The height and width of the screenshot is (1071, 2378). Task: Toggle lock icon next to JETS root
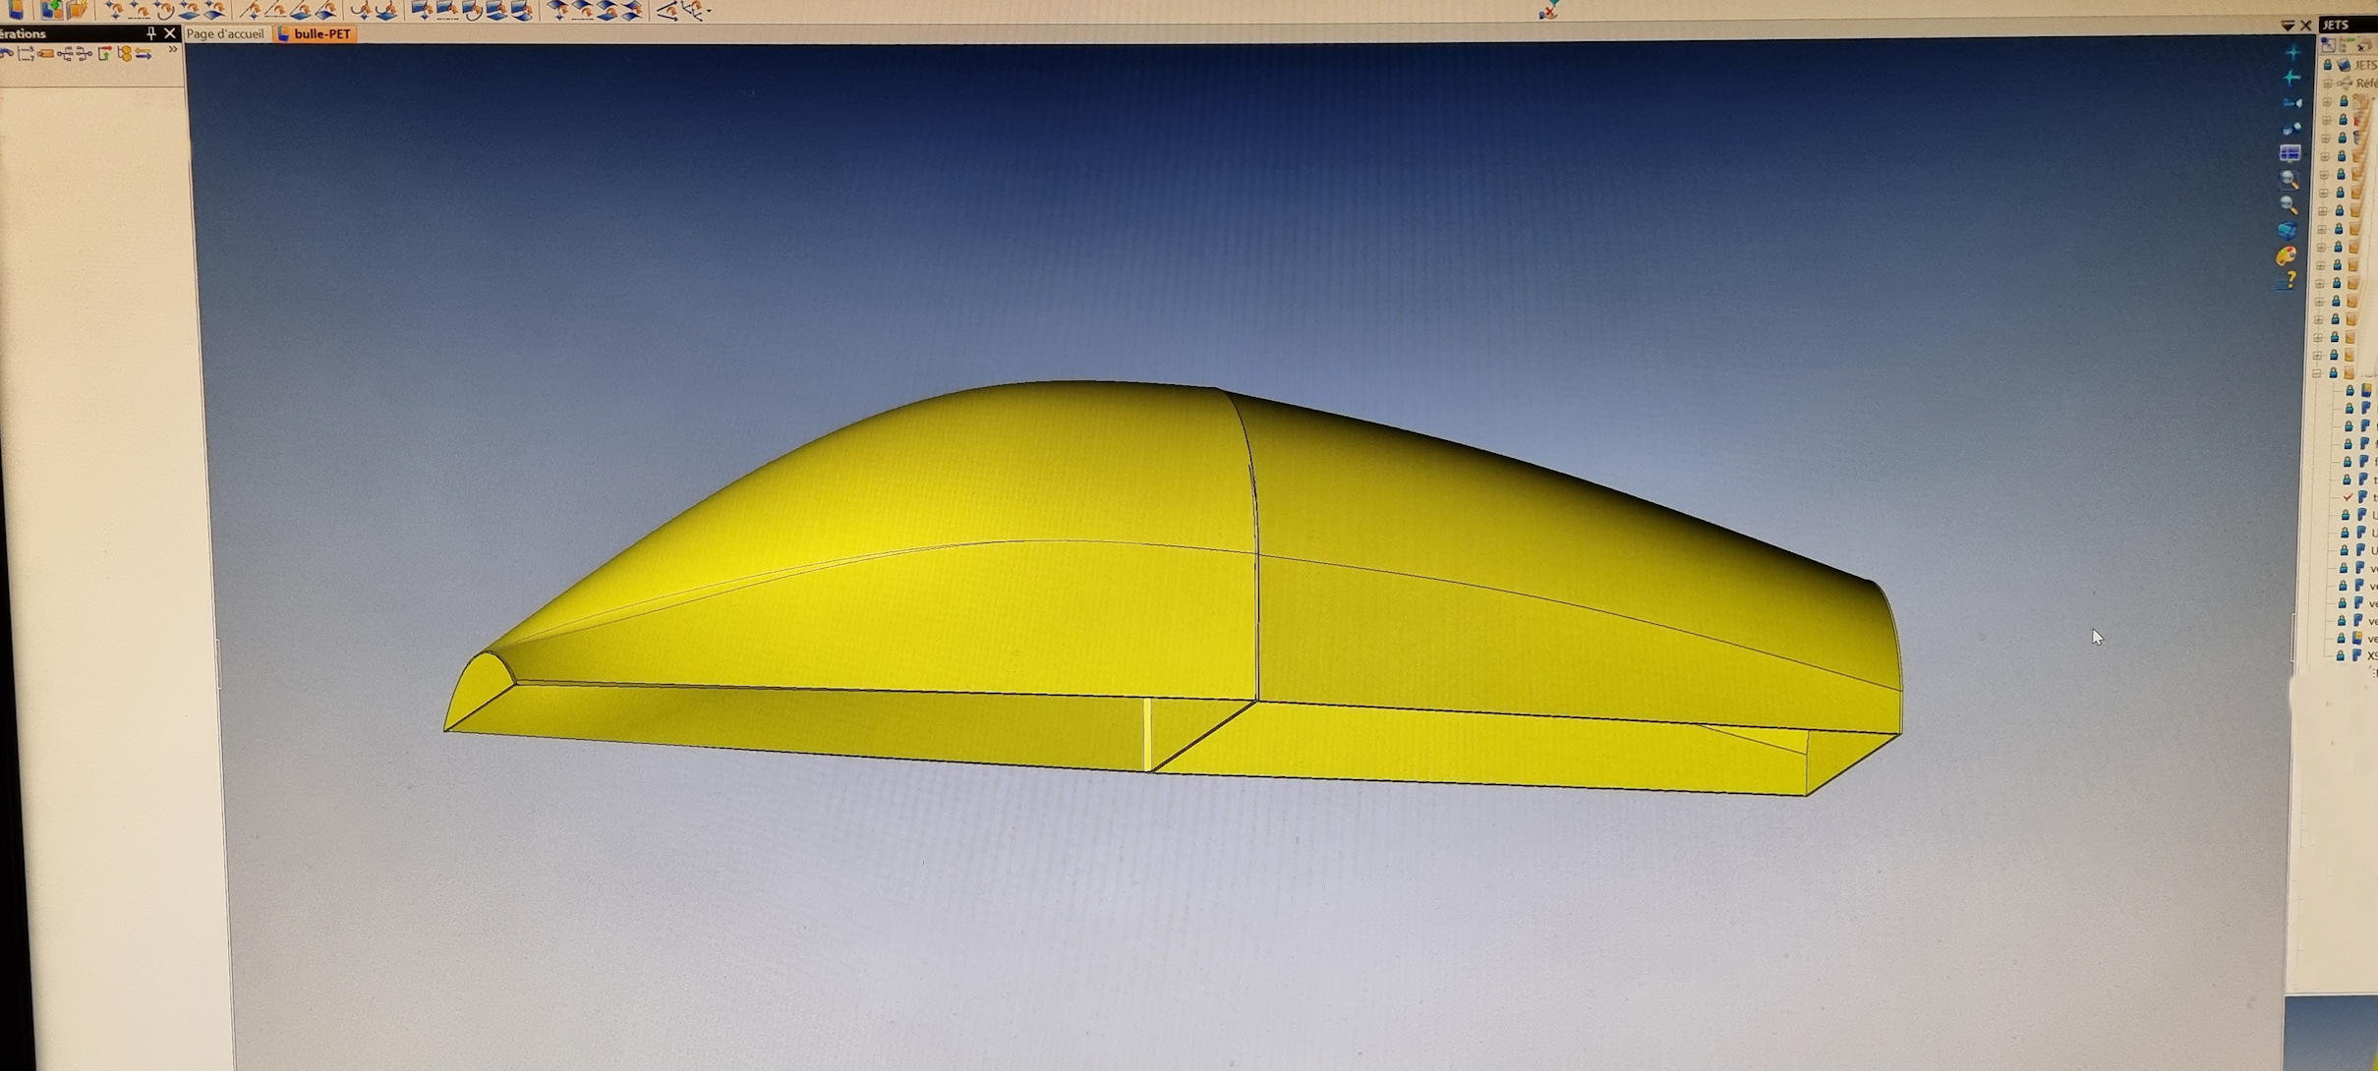coord(2327,65)
